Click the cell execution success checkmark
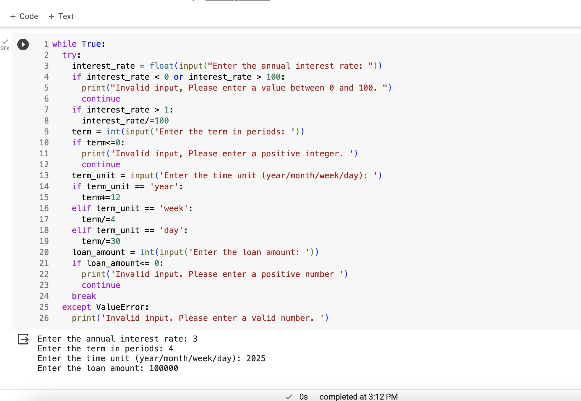The height and width of the screenshot is (401, 581). click(x=5, y=42)
